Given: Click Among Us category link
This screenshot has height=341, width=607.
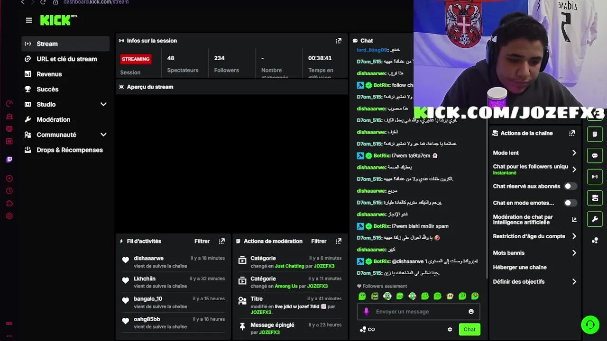Looking at the screenshot, I should (286, 287).
